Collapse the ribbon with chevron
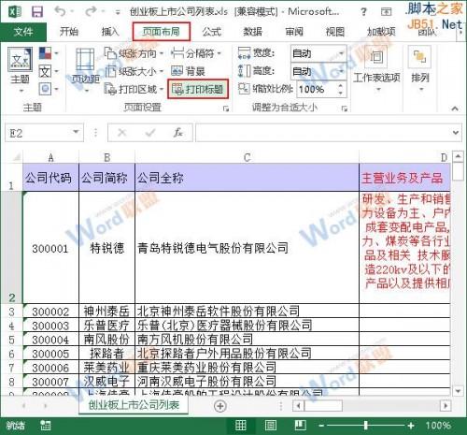 pyautogui.click(x=455, y=109)
